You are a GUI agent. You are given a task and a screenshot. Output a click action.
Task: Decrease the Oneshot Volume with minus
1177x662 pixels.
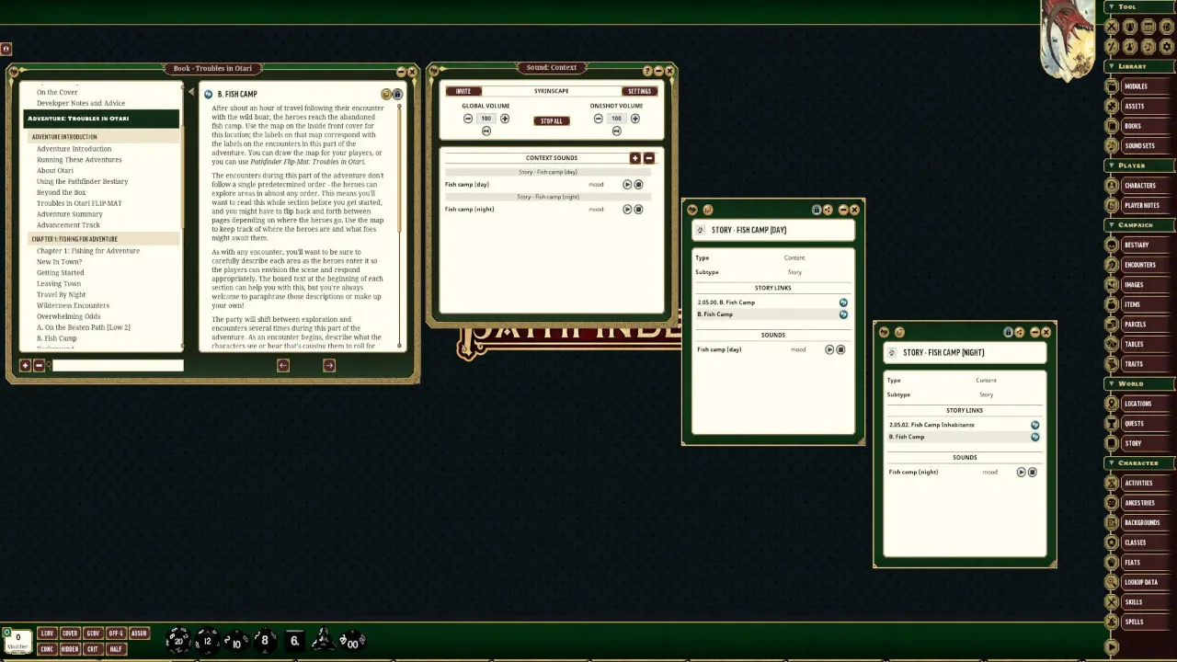598,119
